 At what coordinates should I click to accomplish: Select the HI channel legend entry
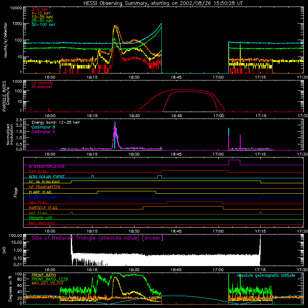coord(42,87)
